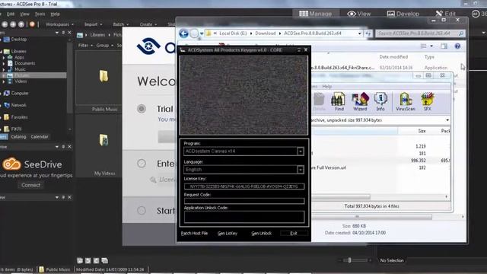Click WinRAR VirusScan icon
Screen dimensions: 487x274
[x=406, y=102]
